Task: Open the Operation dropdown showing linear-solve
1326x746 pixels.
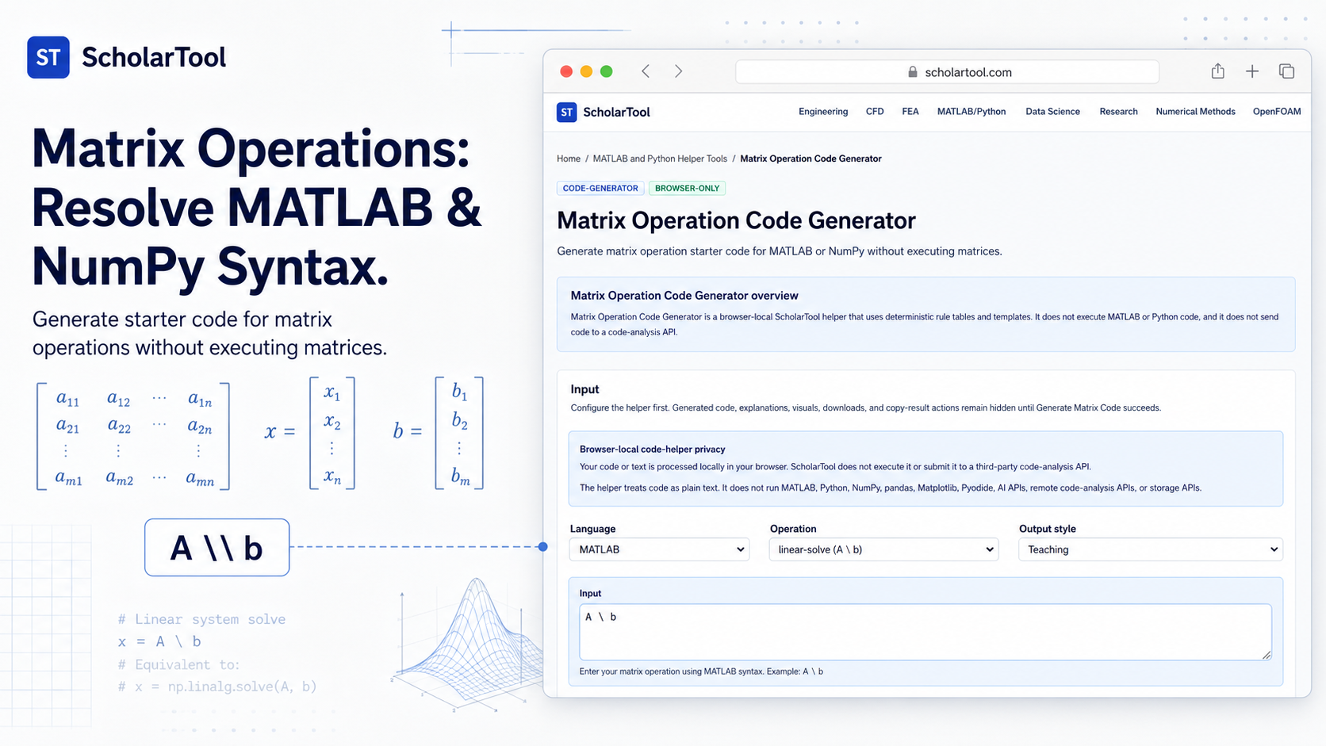Action: click(x=883, y=549)
